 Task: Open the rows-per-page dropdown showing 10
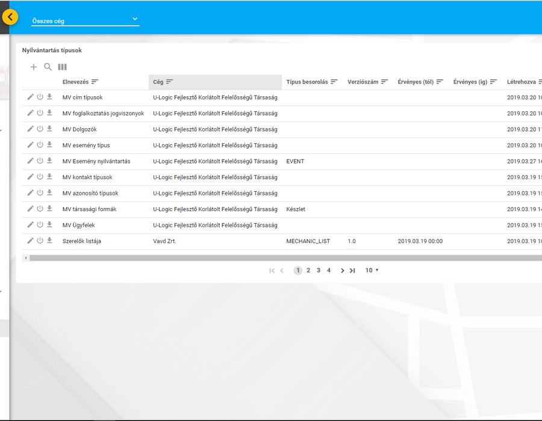pos(372,270)
